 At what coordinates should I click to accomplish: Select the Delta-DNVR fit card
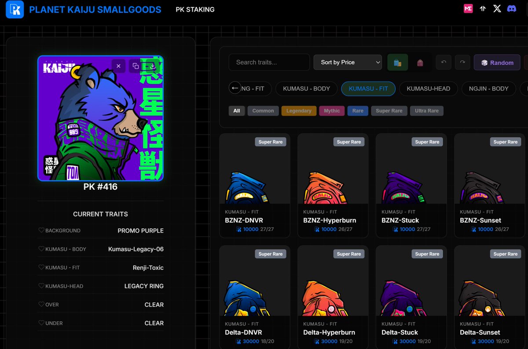pyautogui.click(x=255, y=298)
